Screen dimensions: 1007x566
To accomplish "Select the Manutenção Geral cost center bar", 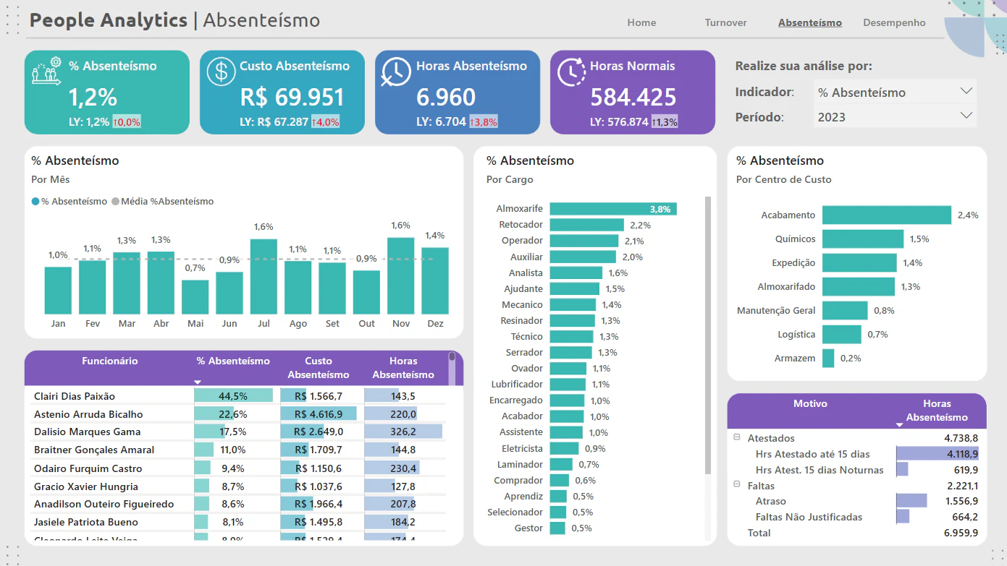I will tap(845, 310).
